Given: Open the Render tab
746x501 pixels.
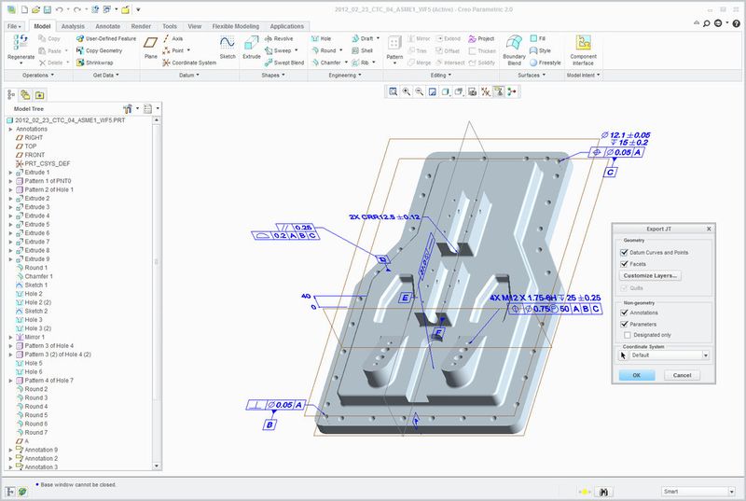Looking at the screenshot, I should [x=141, y=27].
